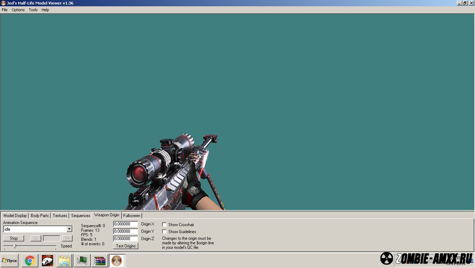Click the Origin Y input field
Image resolution: width=475 pixels, height=268 pixels.
point(126,231)
